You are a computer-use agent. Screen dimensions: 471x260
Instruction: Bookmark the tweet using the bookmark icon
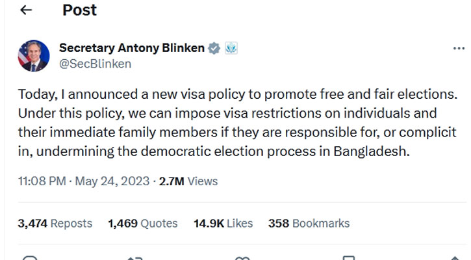348,258
